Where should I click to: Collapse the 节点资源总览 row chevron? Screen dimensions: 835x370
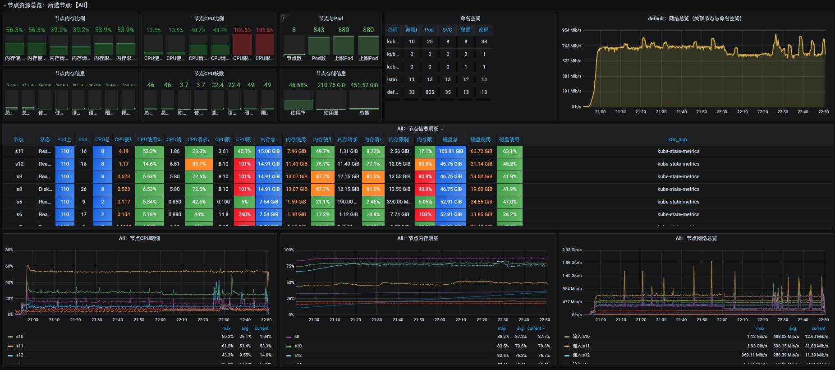(5, 5)
